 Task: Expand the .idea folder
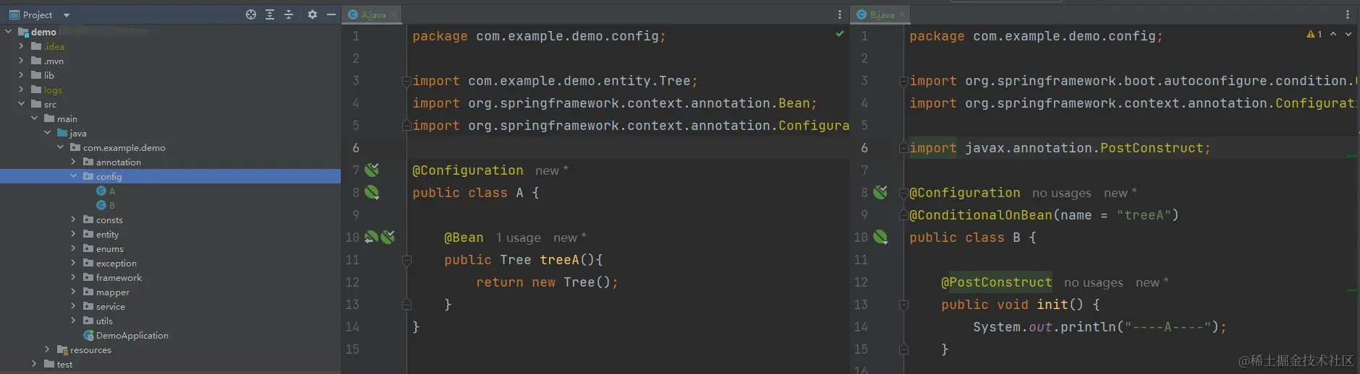pos(22,46)
